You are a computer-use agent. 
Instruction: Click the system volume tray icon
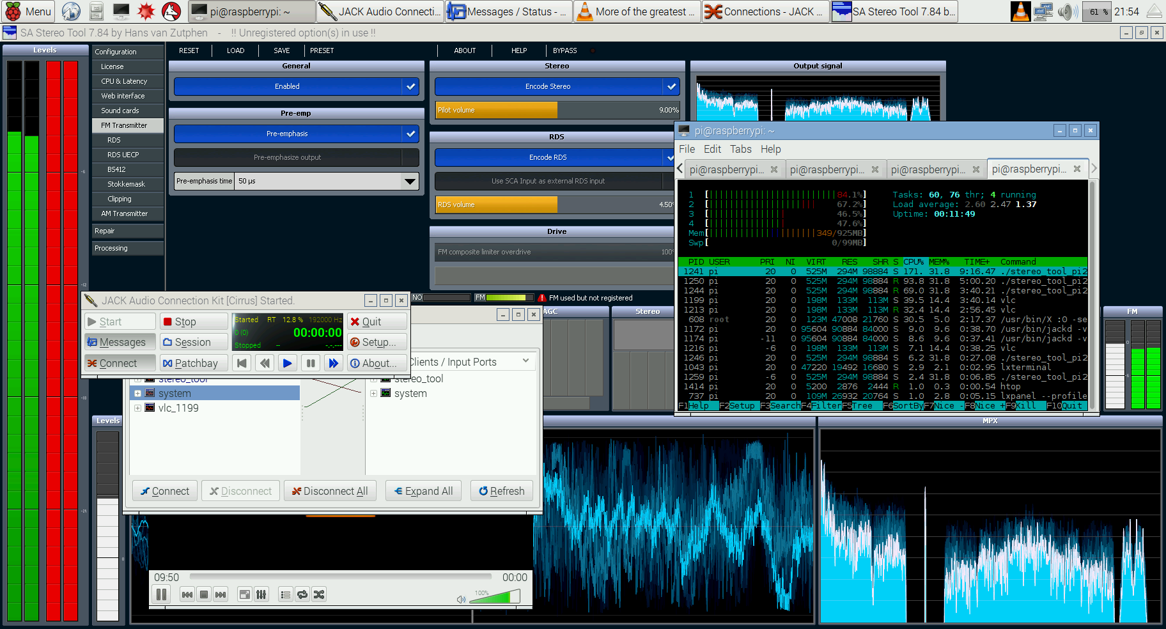tap(1066, 12)
